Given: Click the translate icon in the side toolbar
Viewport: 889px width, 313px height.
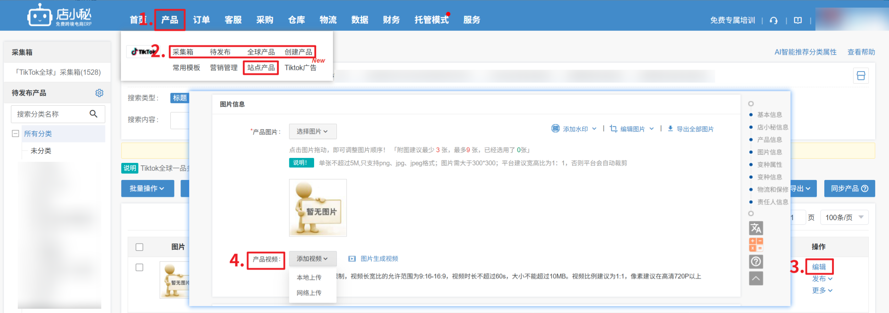Looking at the screenshot, I should click(x=756, y=228).
